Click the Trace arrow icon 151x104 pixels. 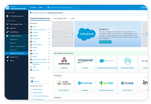[7, 61]
